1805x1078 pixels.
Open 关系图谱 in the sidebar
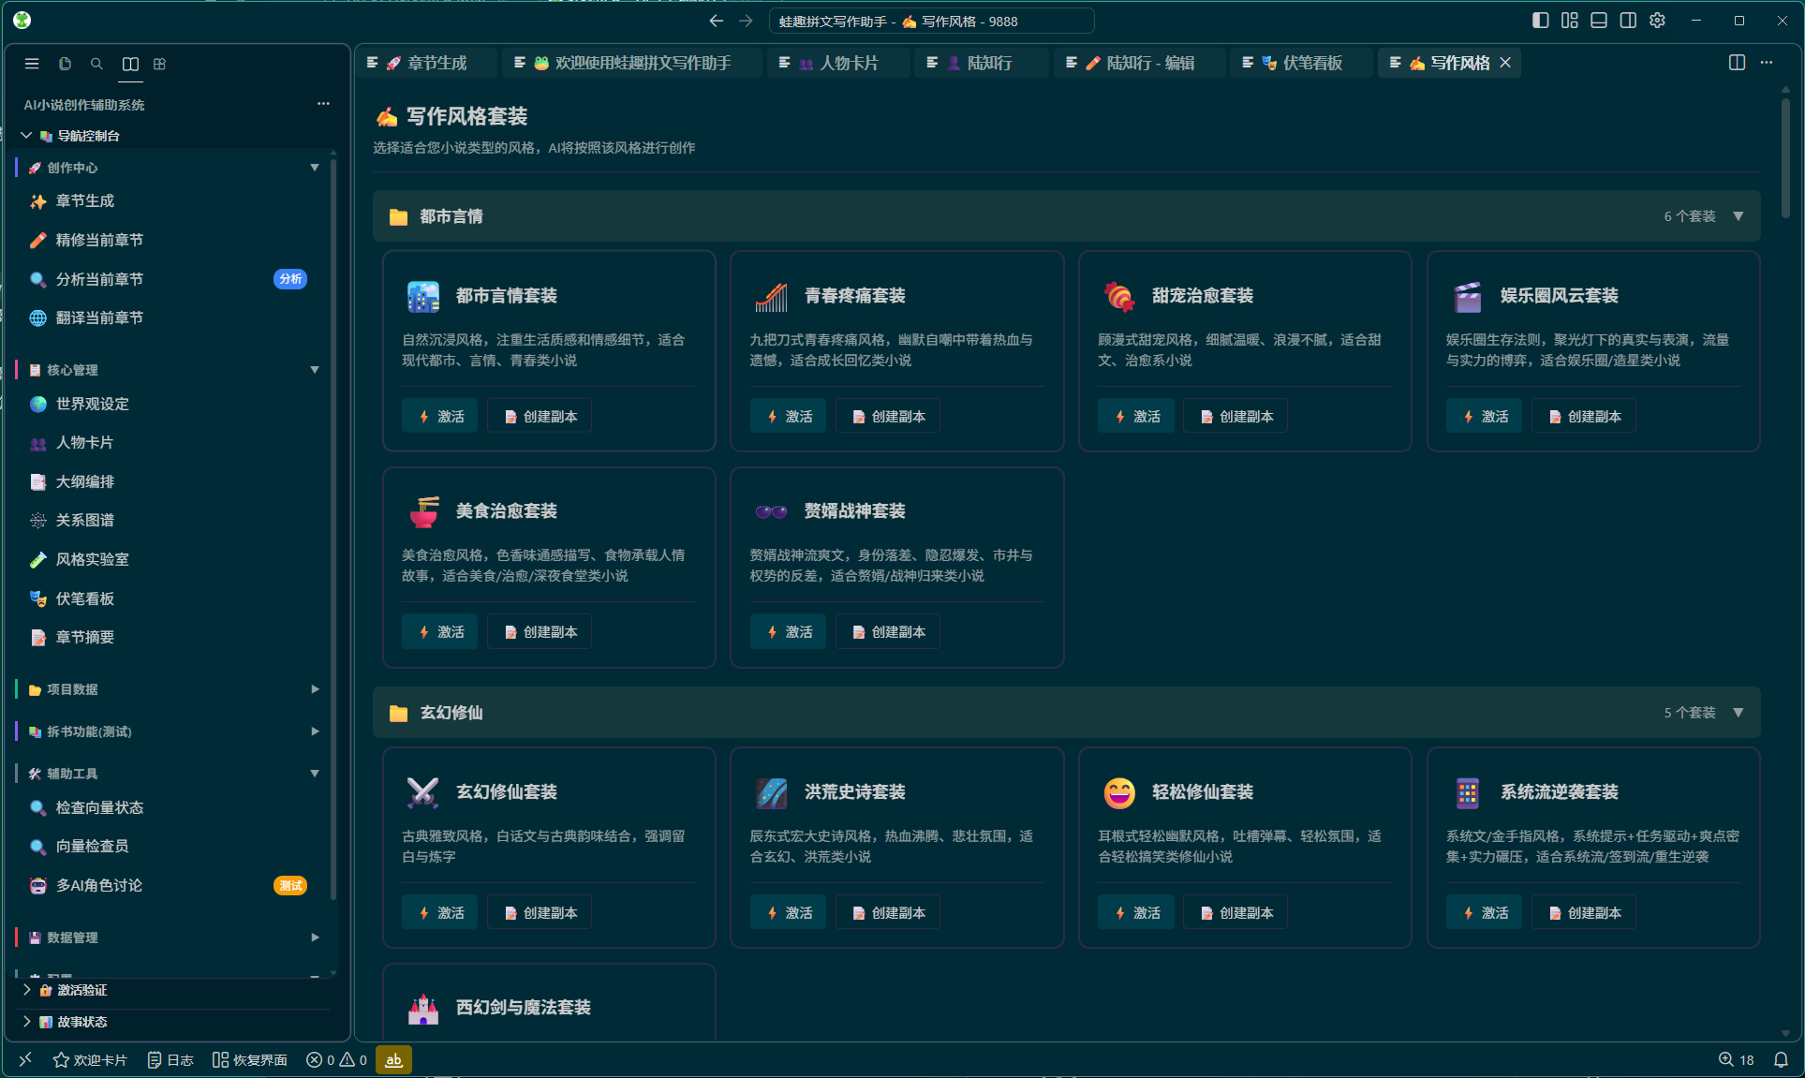click(x=168, y=521)
